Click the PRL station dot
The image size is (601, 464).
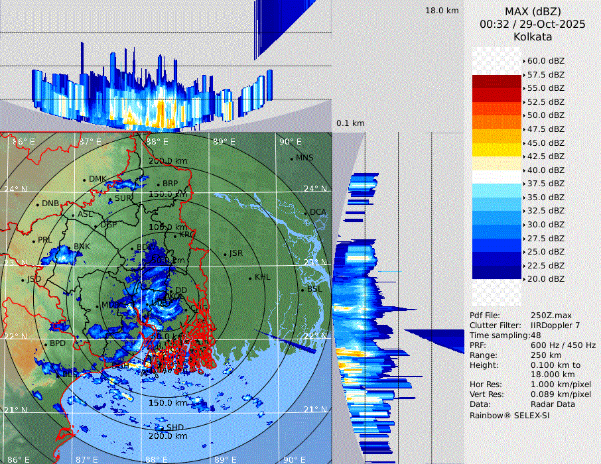click(33, 241)
